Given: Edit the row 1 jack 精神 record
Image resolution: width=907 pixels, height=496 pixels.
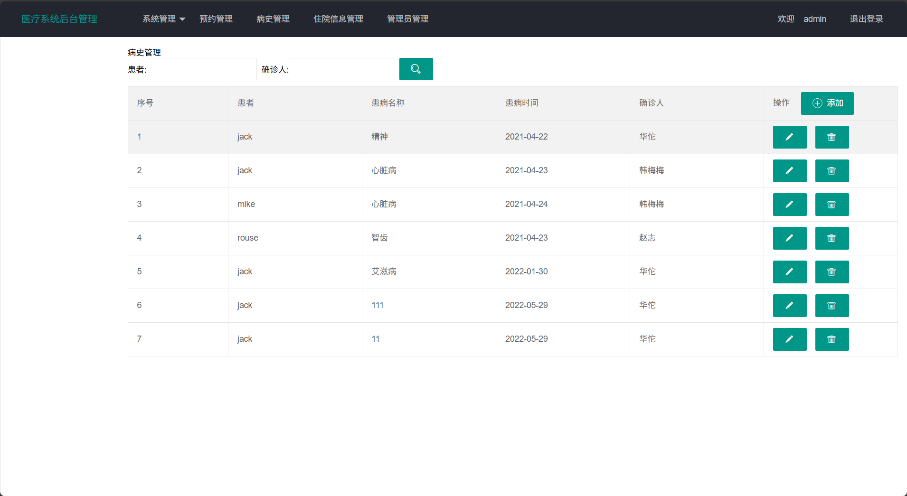Looking at the screenshot, I should point(789,137).
